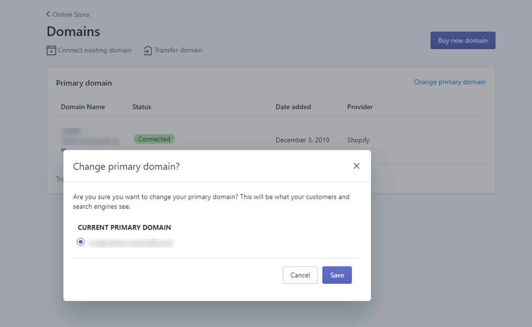The height and width of the screenshot is (327, 532).
Task: Close the Change primary domain dialog
Action: click(356, 166)
